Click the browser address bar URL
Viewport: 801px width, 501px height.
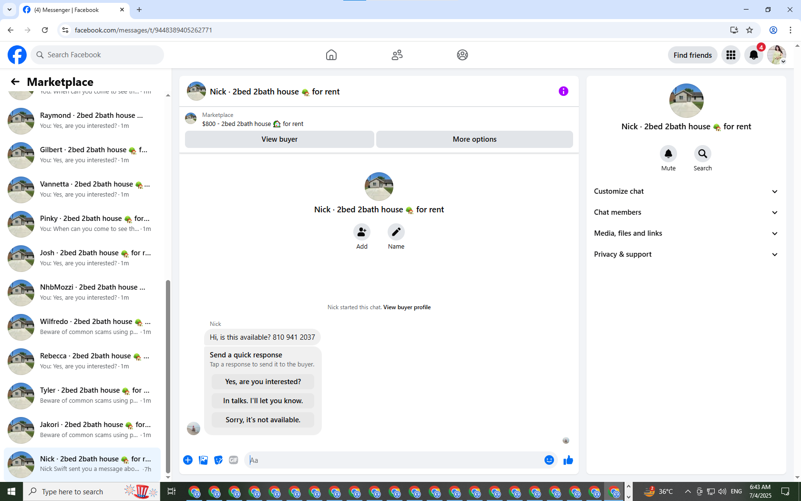point(144,30)
